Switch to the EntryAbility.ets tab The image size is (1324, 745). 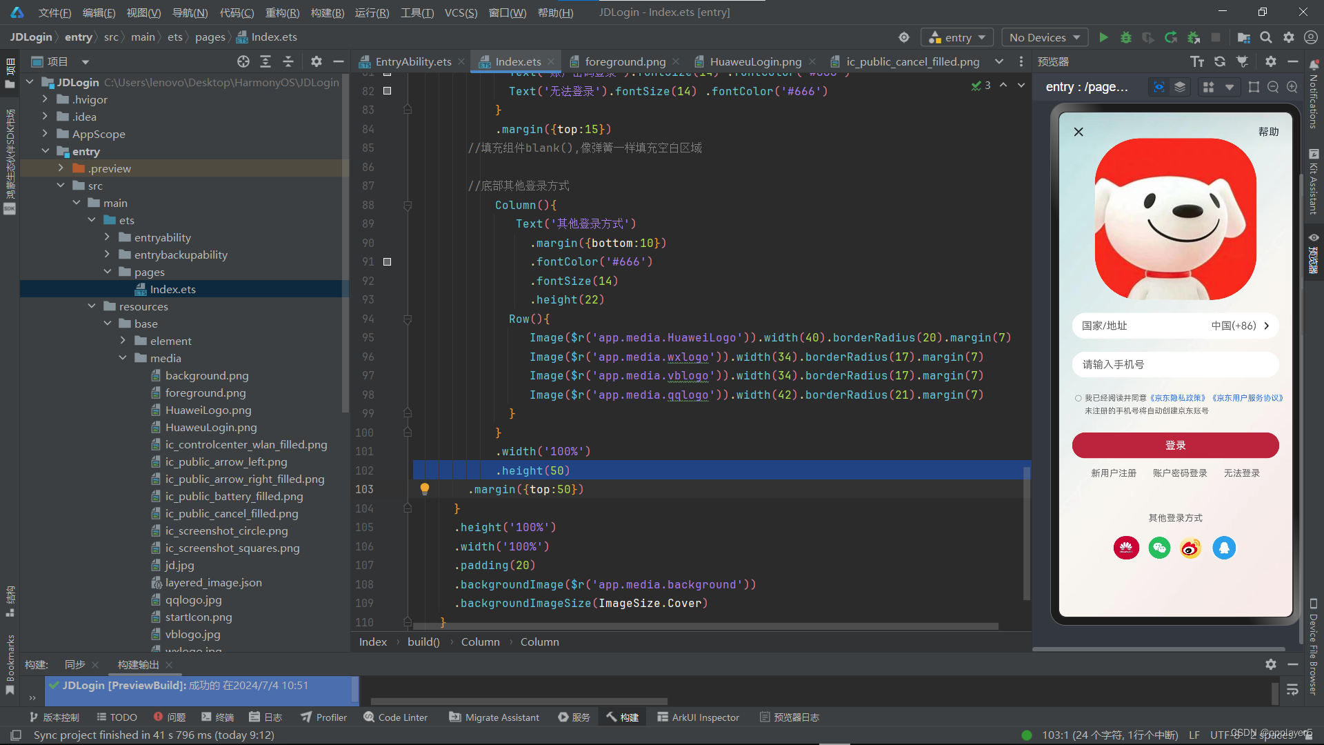412,61
